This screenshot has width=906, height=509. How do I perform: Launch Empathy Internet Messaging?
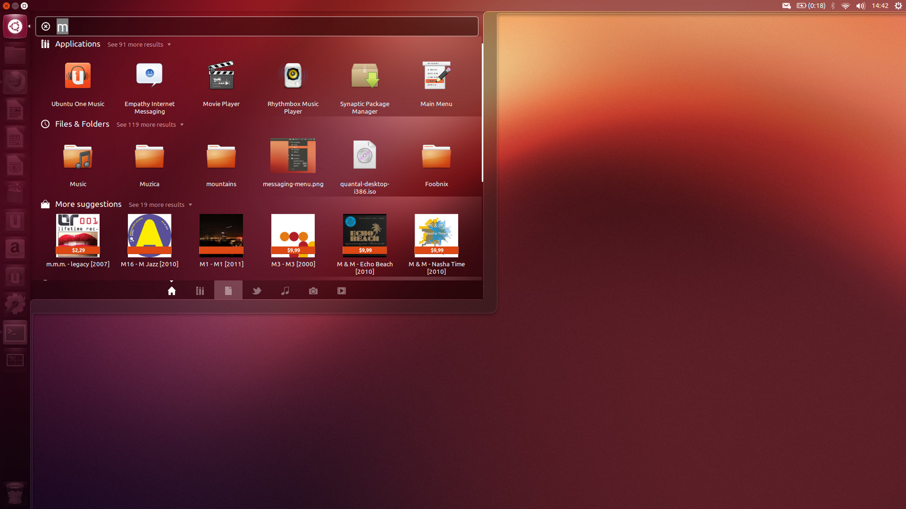pos(149,75)
